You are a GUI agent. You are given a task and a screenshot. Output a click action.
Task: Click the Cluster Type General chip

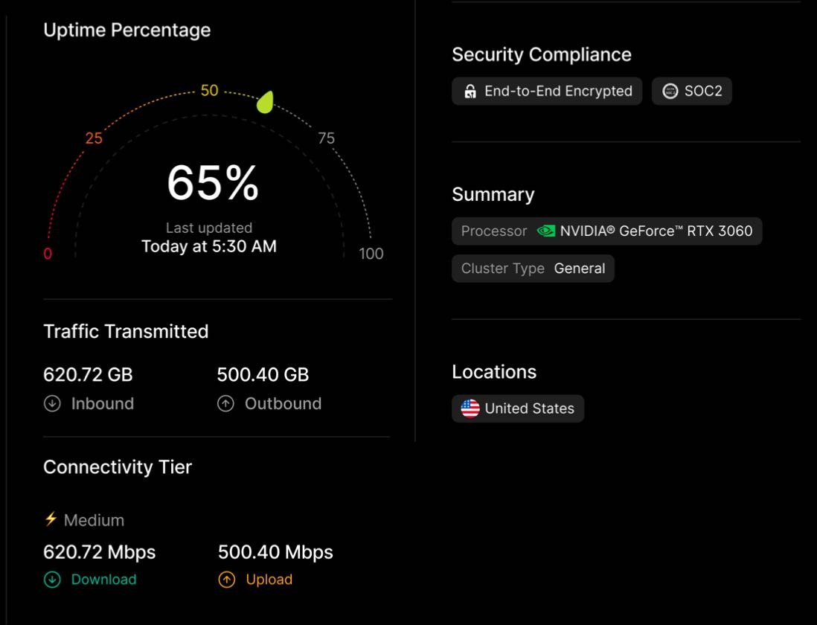coord(533,268)
